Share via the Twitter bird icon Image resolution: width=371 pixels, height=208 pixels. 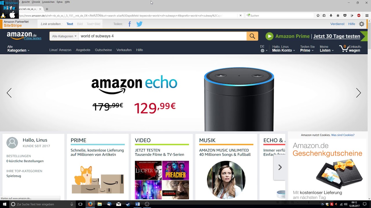pyautogui.click(x=139, y=24)
